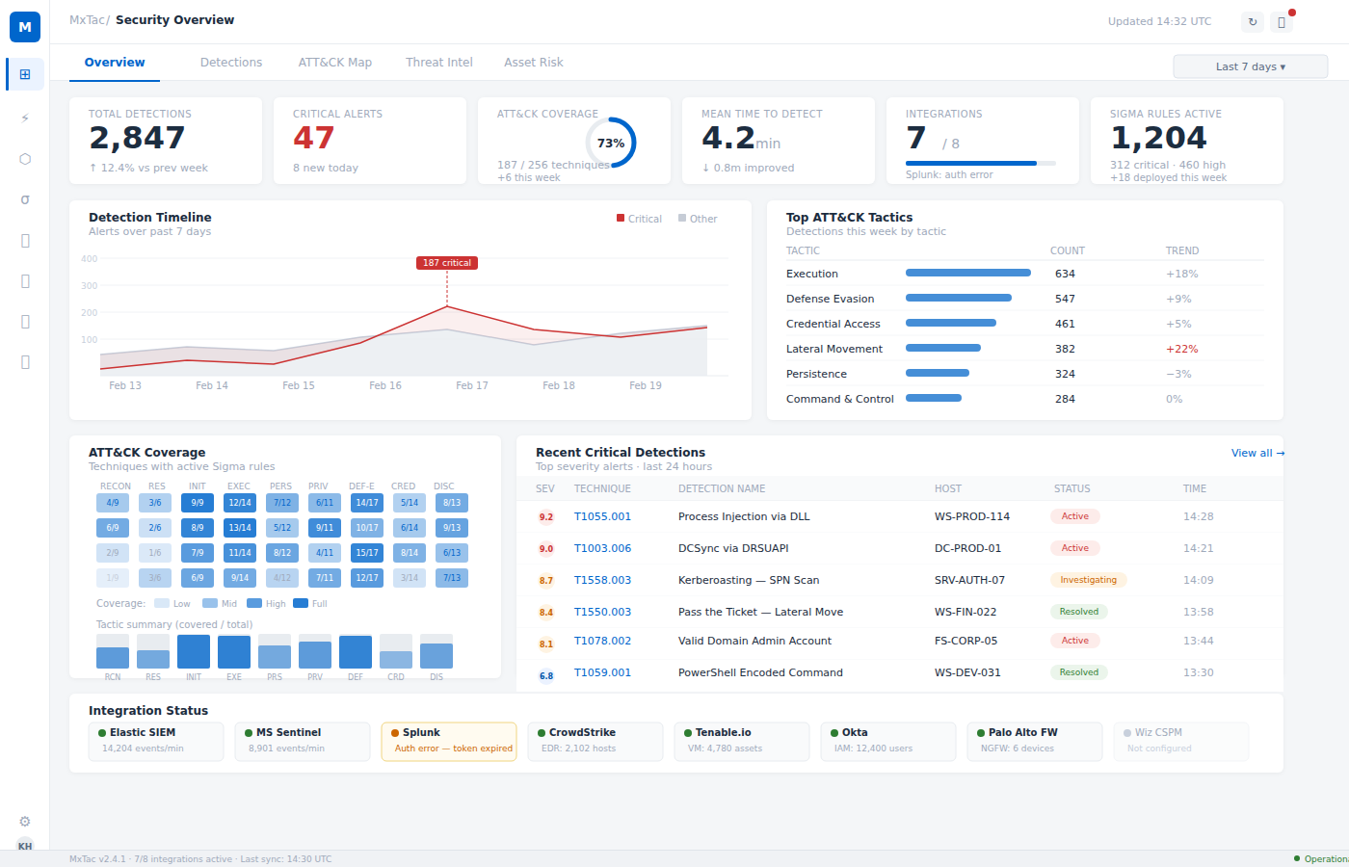Open the Last 7 days time range selector
This screenshot has height=867, width=1349.
coord(1250,66)
